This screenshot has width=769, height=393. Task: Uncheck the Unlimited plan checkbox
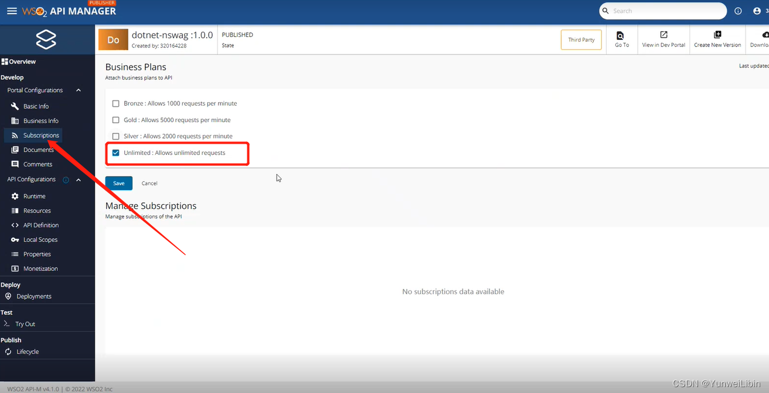116,153
